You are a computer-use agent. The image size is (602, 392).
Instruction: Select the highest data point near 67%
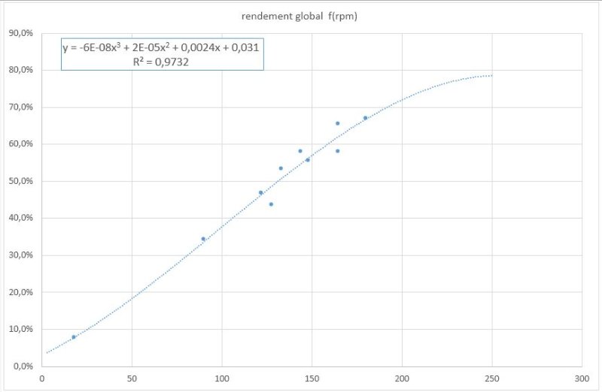coord(365,118)
